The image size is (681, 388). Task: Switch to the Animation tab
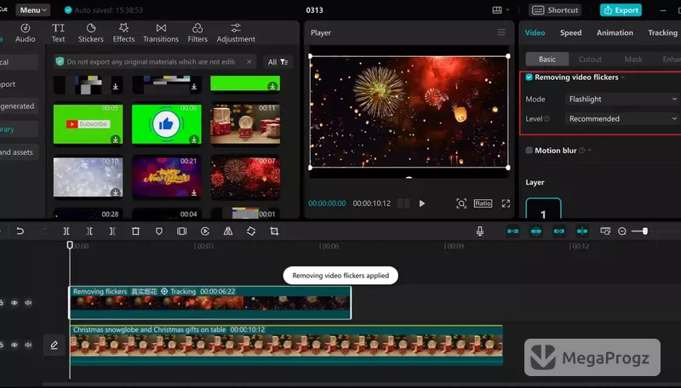615,32
